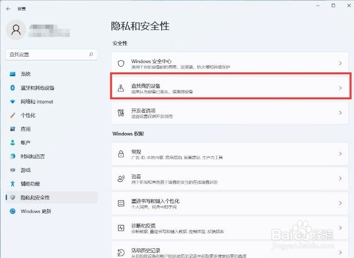Click the 查找设置 search field
The image size is (354, 258).
coord(51,54)
